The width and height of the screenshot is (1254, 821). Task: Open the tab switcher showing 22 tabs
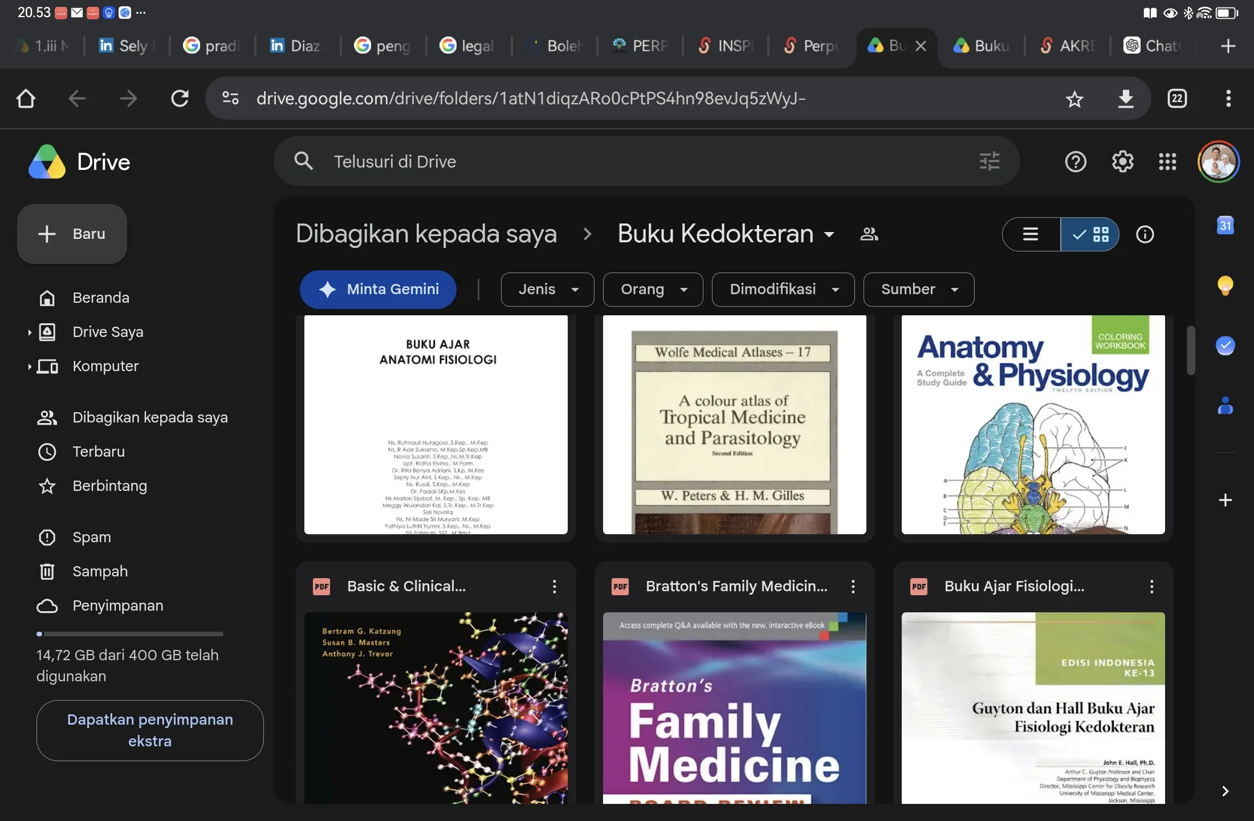pyautogui.click(x=1177, y=99)
